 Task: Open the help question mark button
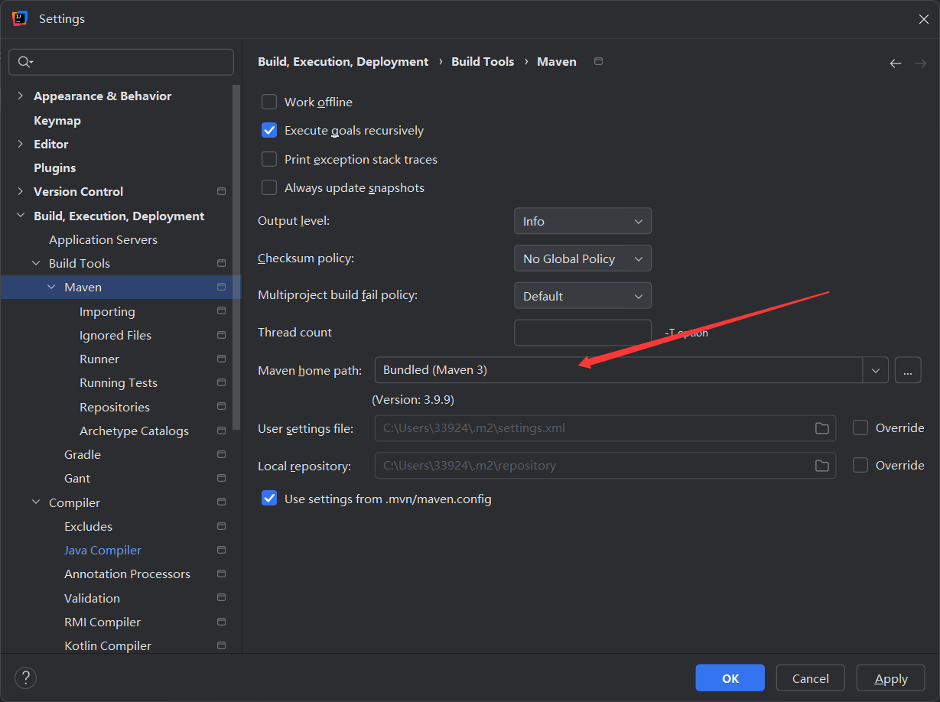click(26, 678)
